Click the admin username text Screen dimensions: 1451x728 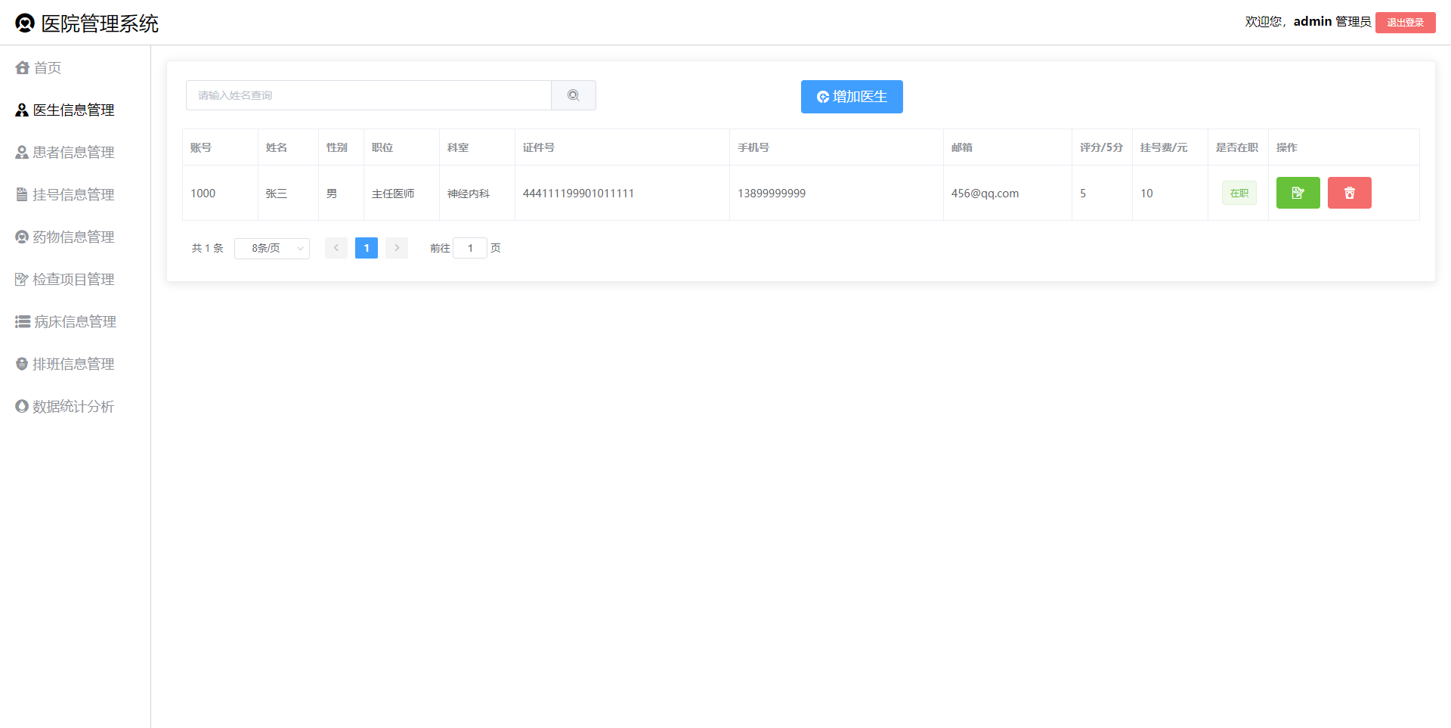click(1313, 22)
